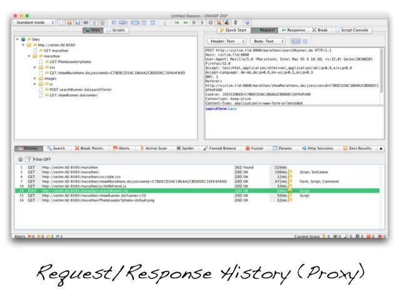Open the Break Points tab
The width and height of the screenshot is (399, 299).
89,149
